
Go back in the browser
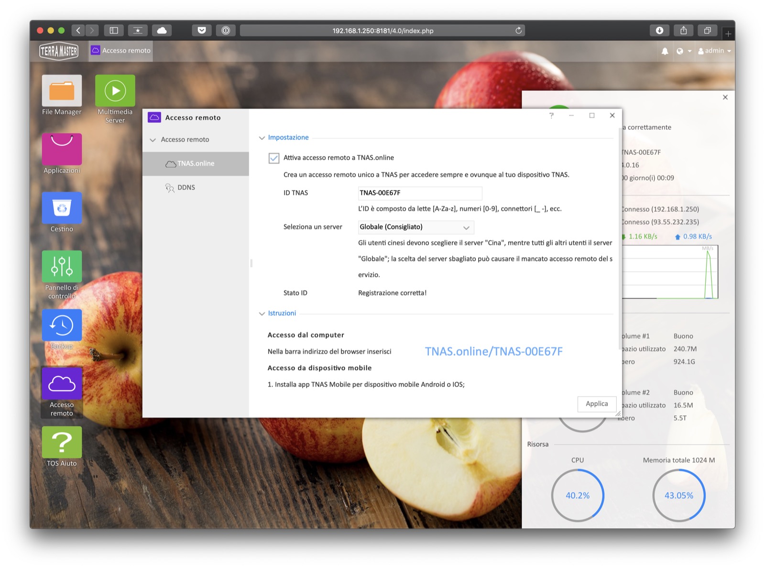tap(78, 31)
